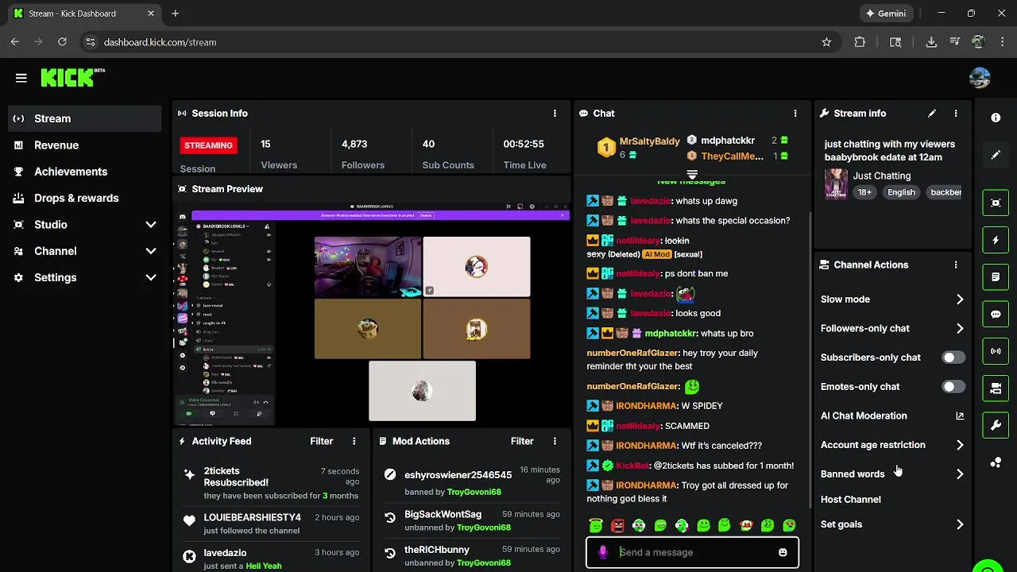Open the user avatar menu
Image resolution: width=1017 pixels, height=572 pixels.
(x=980, y=78)
